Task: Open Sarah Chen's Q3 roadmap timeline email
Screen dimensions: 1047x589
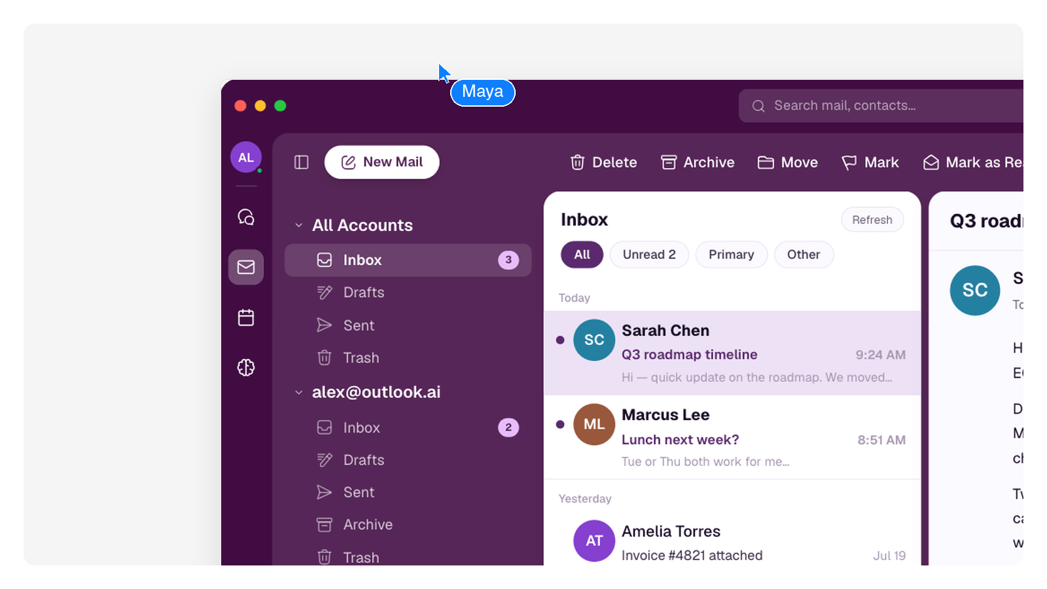Action: (x=732, y=353)
